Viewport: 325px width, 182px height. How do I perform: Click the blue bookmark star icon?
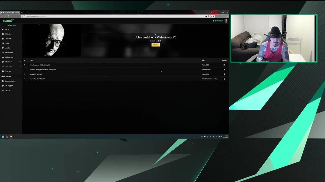214,16
